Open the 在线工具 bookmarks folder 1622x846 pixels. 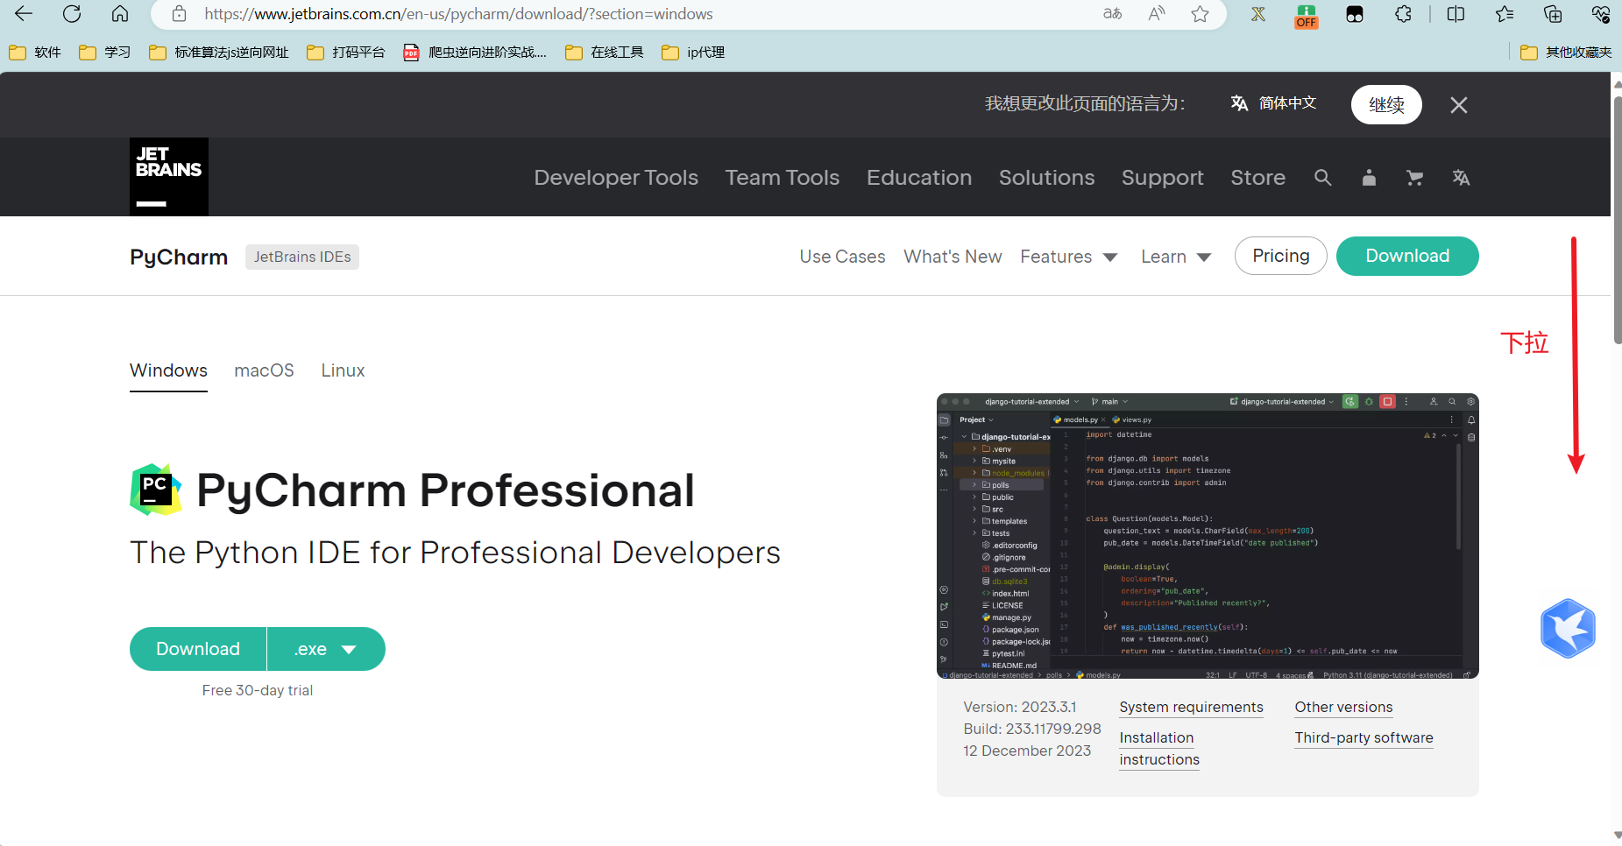(605, 53)
